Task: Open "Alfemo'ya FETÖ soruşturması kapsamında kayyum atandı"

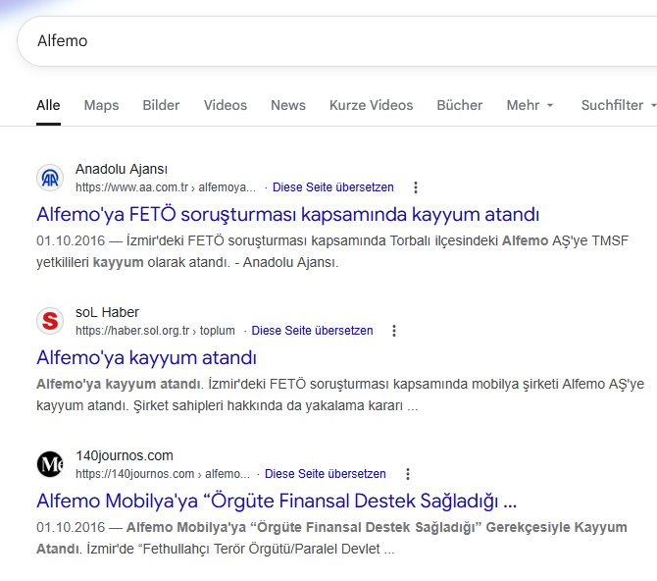Action: pos(288,214)
